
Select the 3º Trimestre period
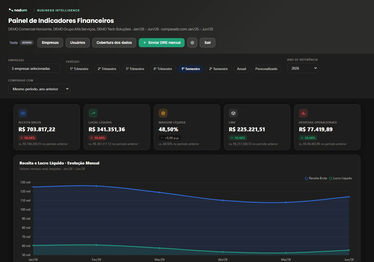pos(135,69)
